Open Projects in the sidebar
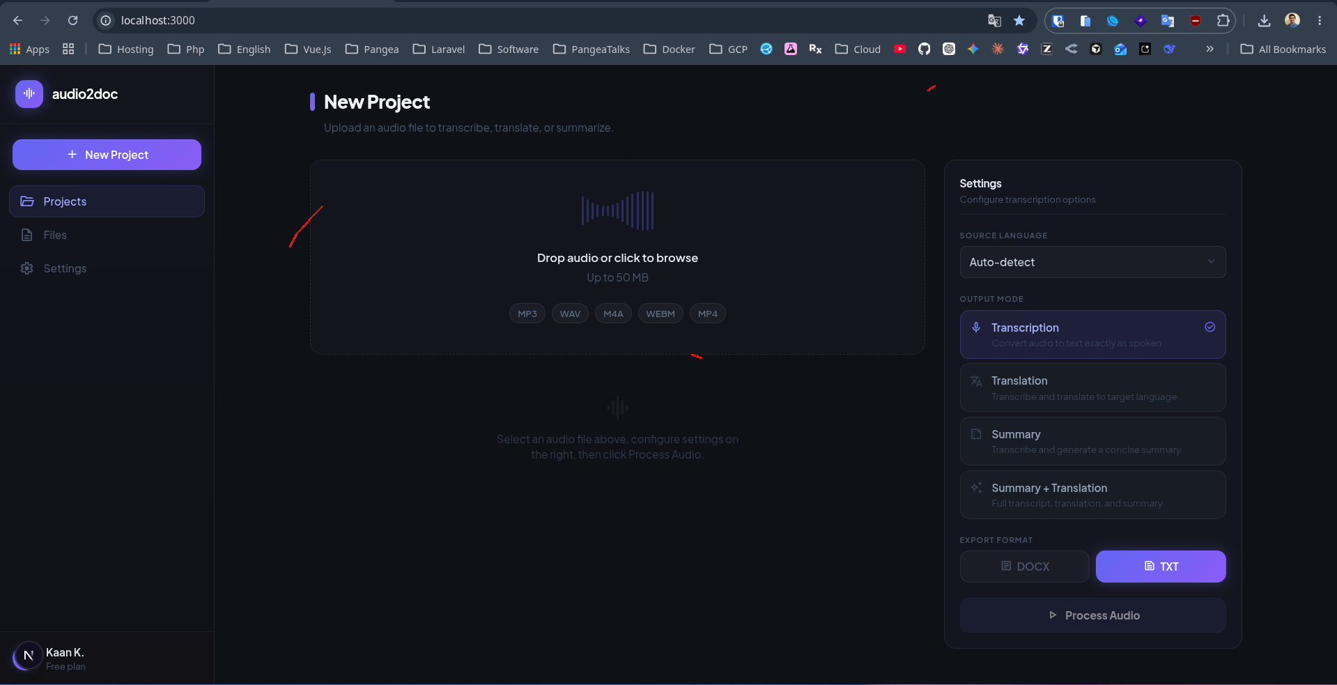This screenshot has width=1337, height=685. tap(107, 201)
